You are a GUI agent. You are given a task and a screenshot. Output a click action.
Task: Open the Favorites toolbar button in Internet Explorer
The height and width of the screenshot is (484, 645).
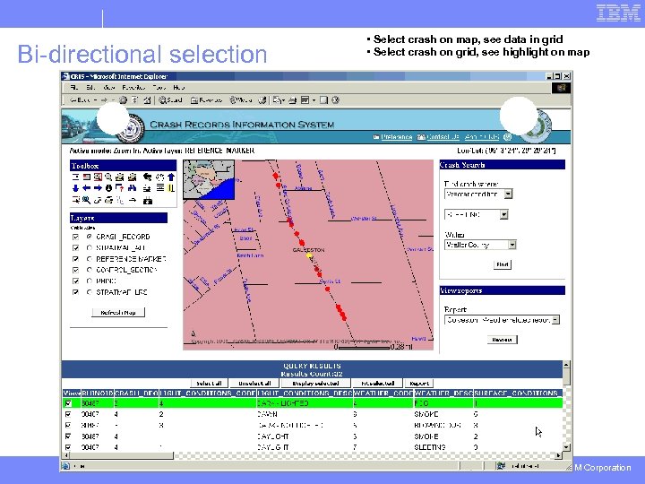[x=207, y=100]
